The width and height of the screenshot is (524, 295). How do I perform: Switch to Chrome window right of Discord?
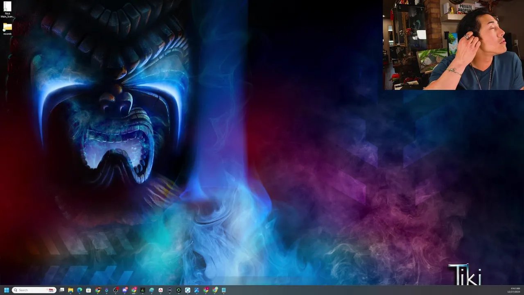click(x=133, y=290)
